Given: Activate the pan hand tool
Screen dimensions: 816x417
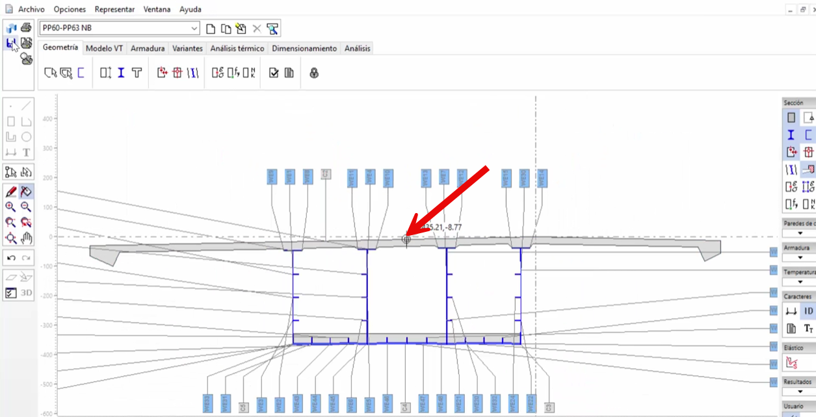Looking at the screenshot, I should tap(26, 238).
